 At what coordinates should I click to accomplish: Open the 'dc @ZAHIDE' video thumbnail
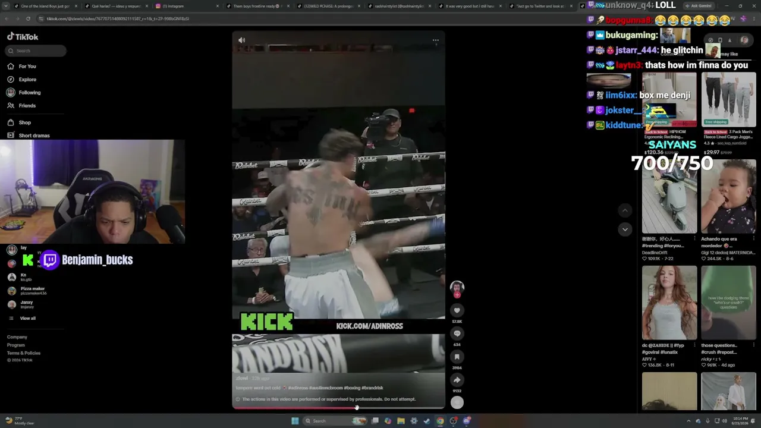[669, 303]
